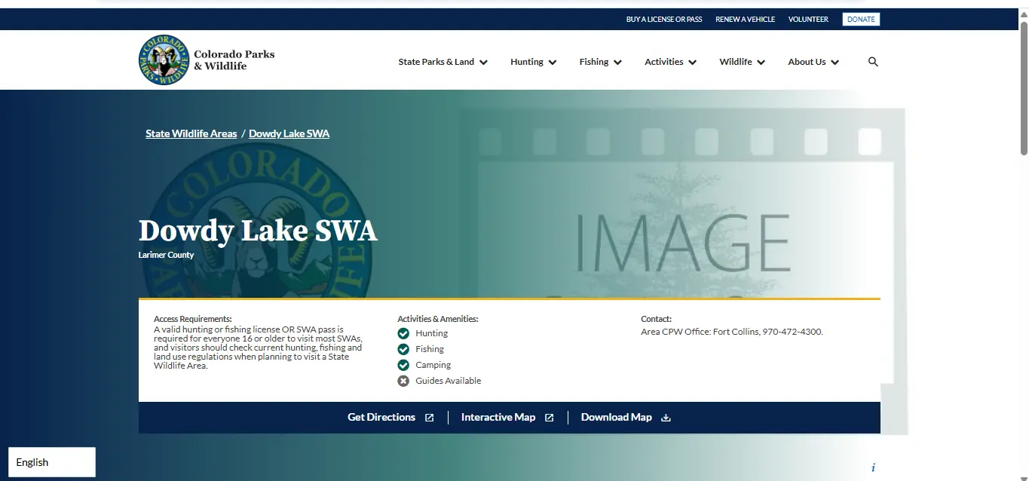1029x481 pixels.
Task: Open the English language selector
Action: pyautogui.click(x=52, y=462)
